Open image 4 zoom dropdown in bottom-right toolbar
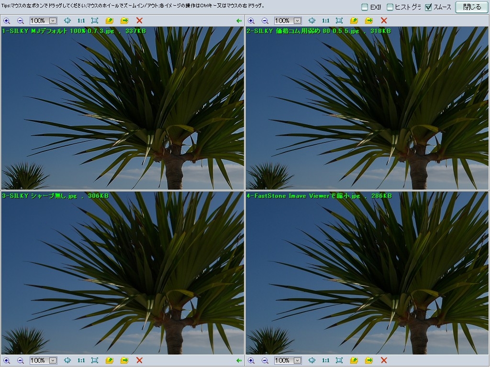 click(297, 361)
